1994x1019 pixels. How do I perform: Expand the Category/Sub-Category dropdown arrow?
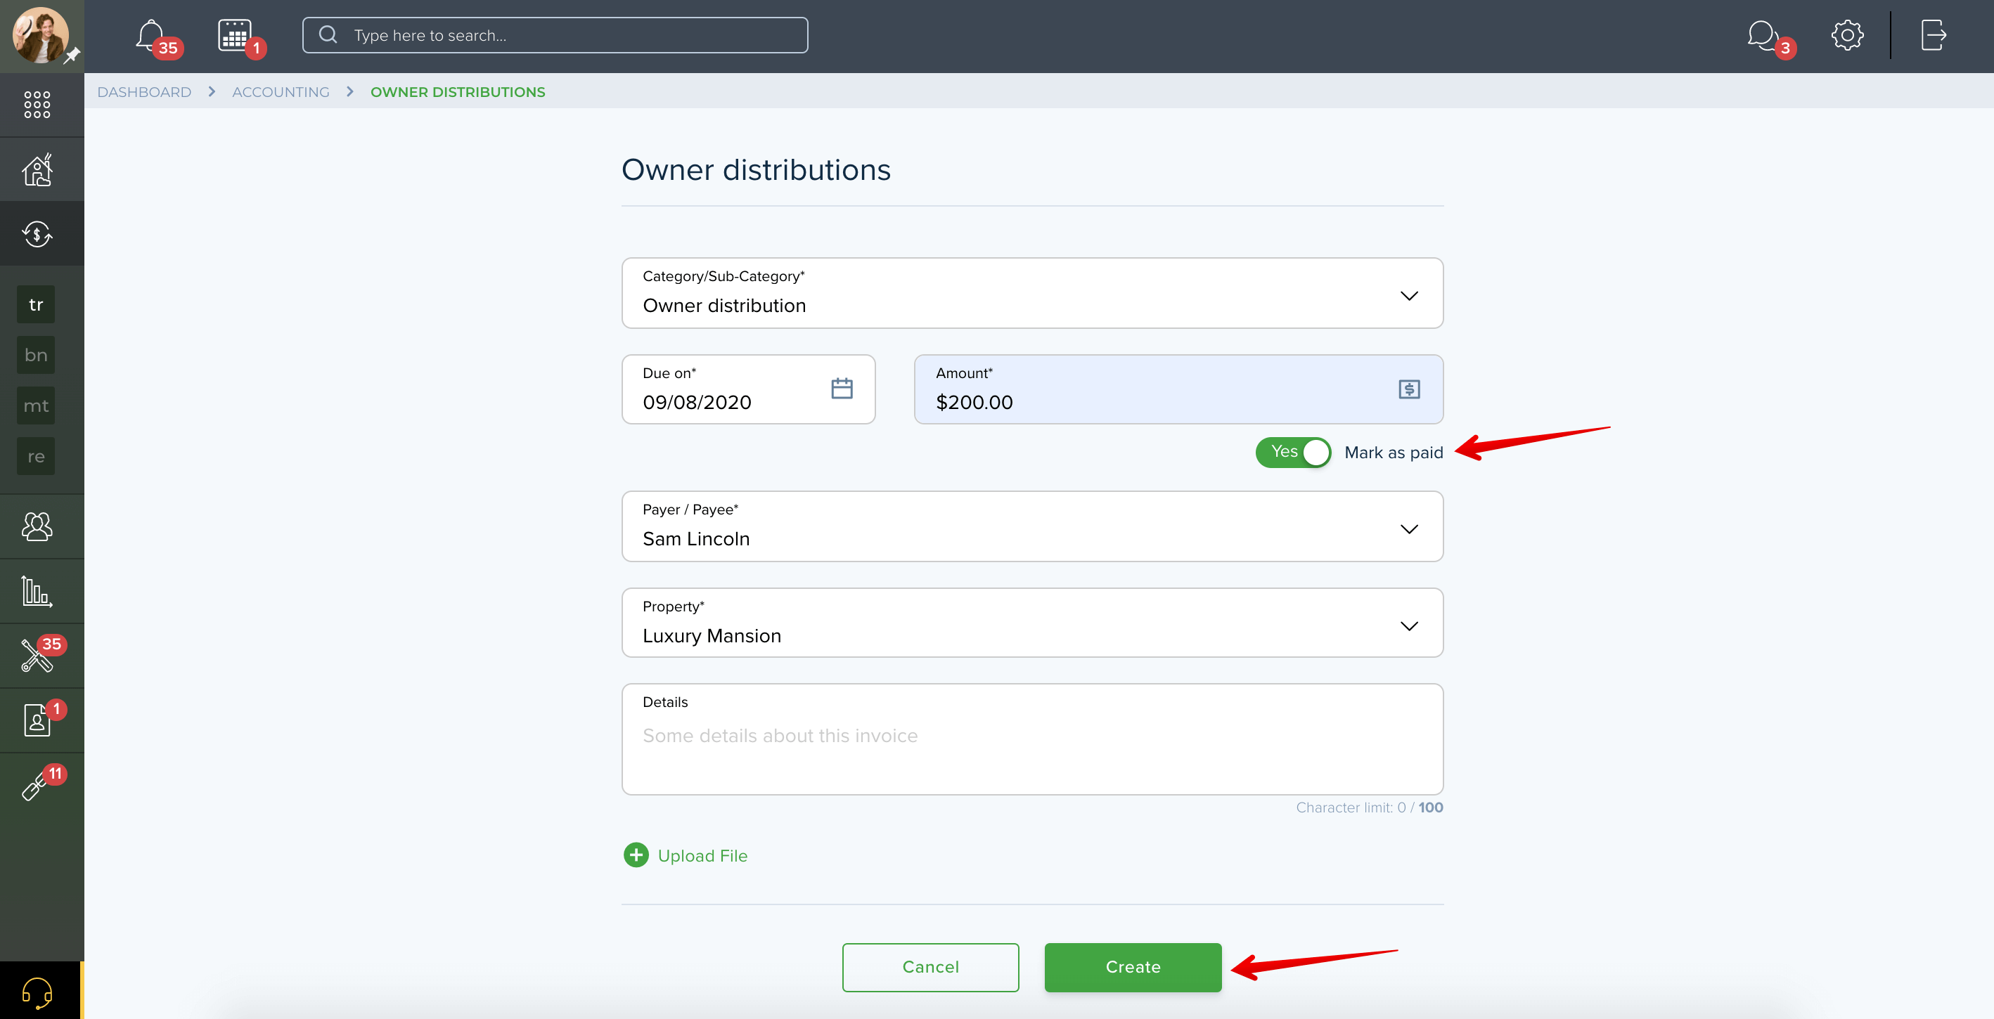pyautogui.click(x=1409, y=296)
